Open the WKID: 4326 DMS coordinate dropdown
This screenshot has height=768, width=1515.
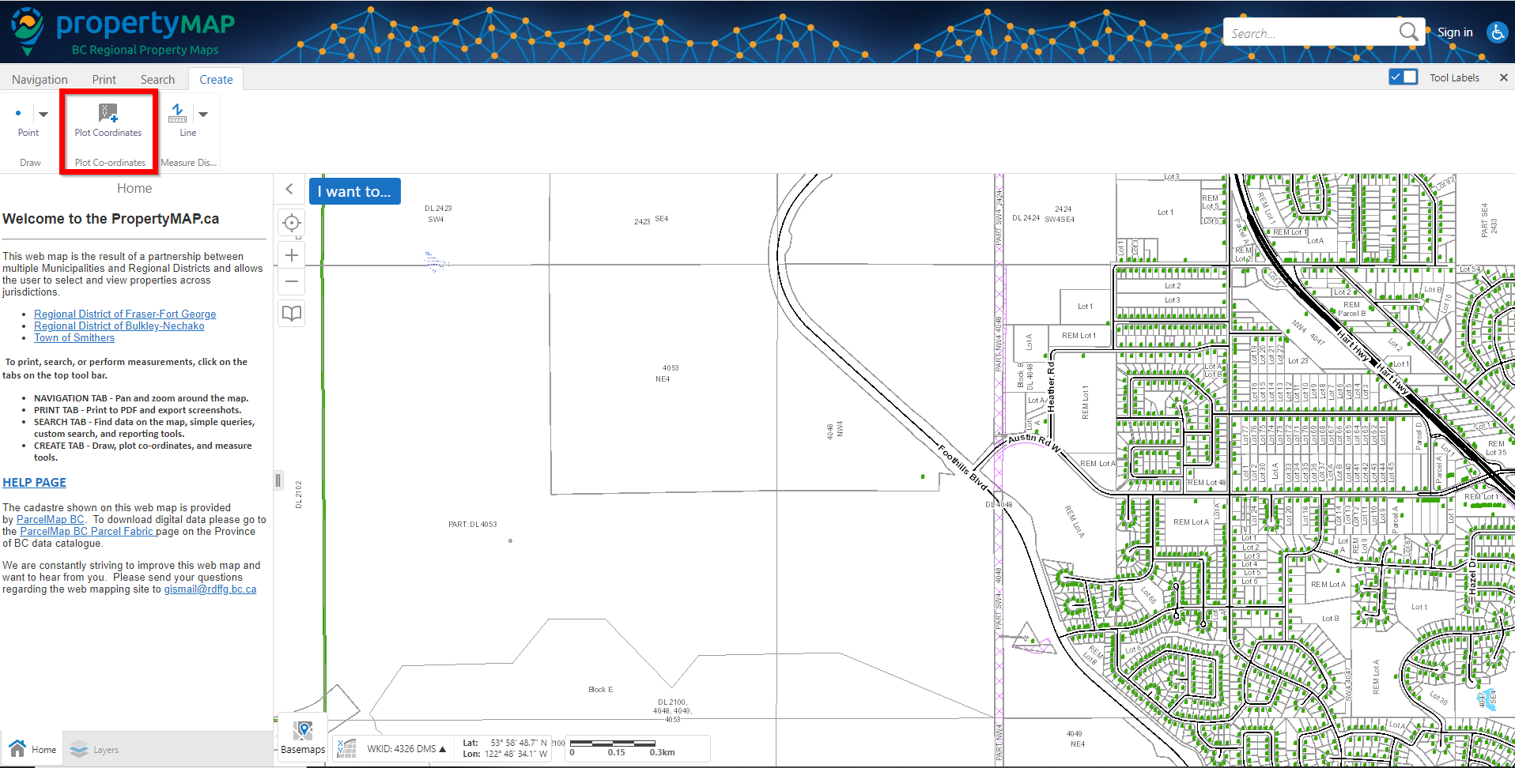pos(406,749)
